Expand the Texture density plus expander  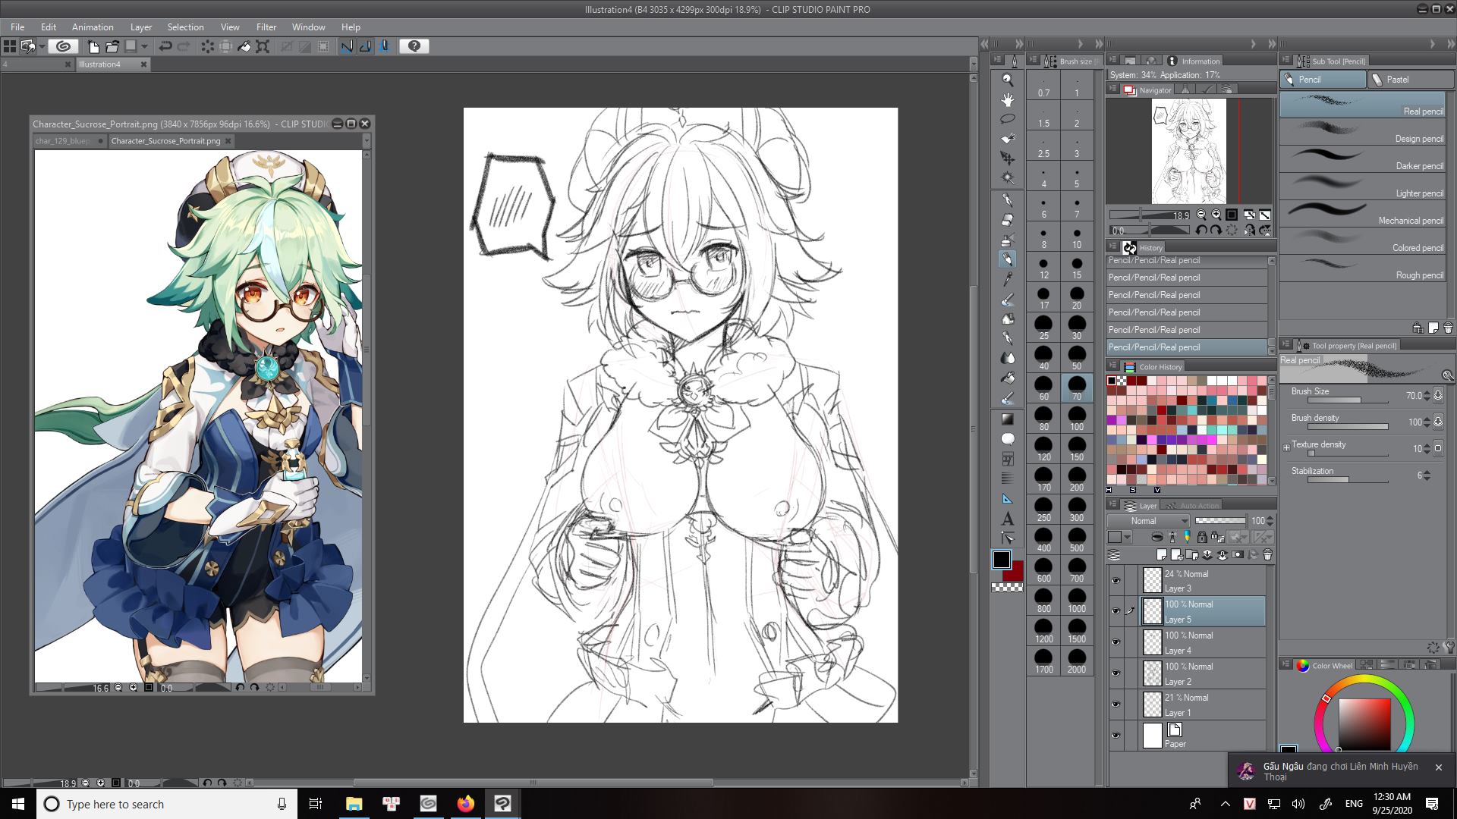click(1286, 447)
